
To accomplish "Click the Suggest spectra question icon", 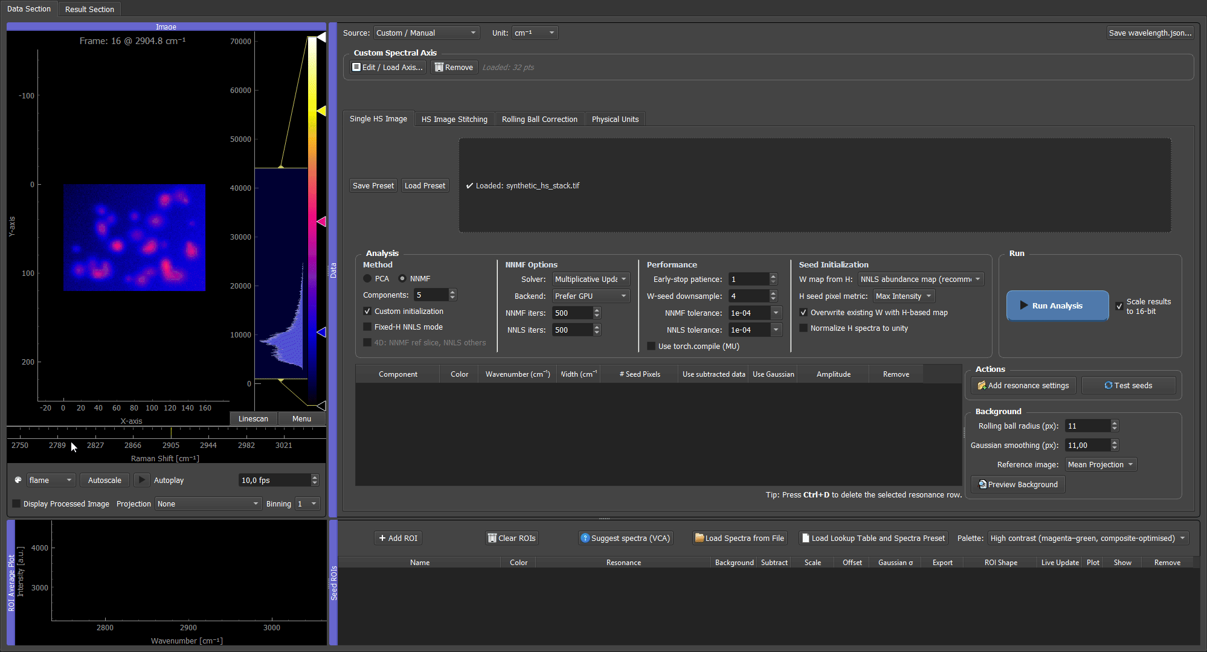I will pyautogui.click(x=585, y=538).
